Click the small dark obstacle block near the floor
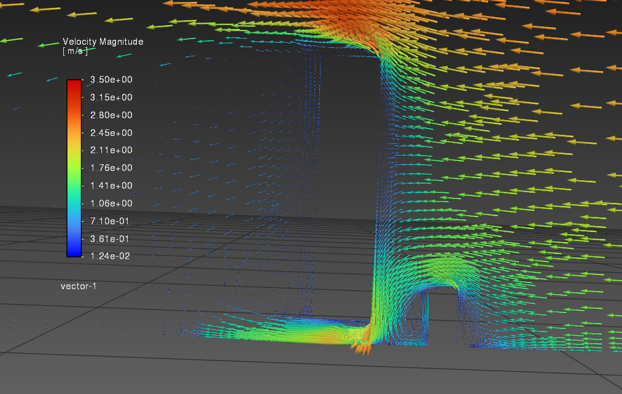 coord(443,317)
